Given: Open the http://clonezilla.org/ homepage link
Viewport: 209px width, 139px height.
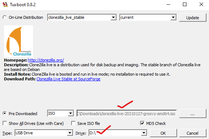Looking at the screenshot, I should [x=46, y=60].
